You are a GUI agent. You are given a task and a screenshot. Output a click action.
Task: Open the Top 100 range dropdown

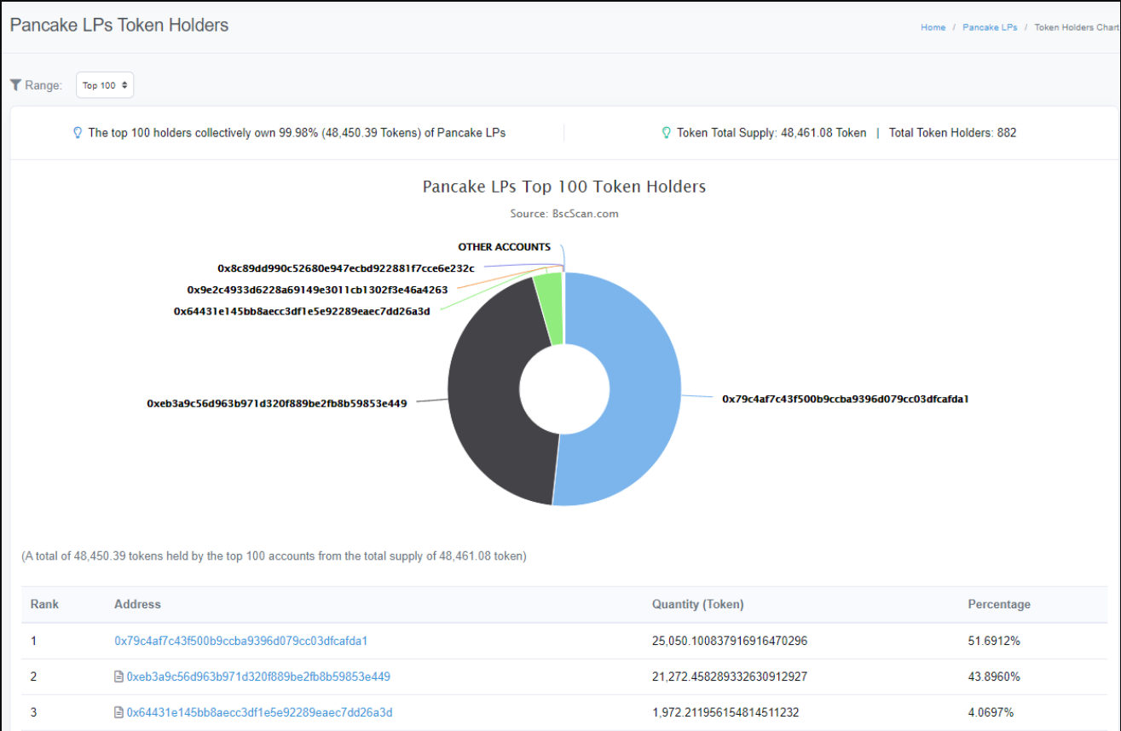pyautogui.click(x=105, y=85)
